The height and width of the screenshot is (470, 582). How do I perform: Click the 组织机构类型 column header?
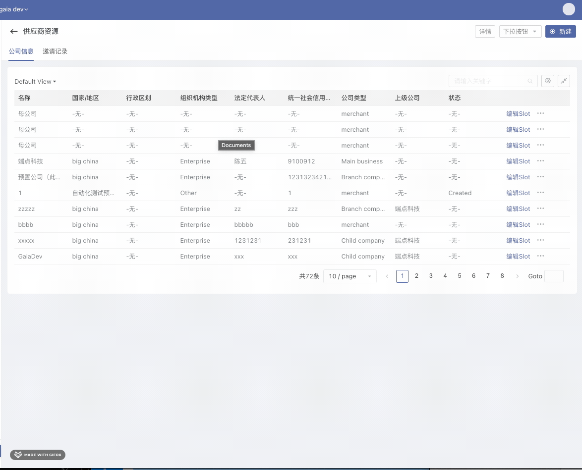click(x=199, y=98)
